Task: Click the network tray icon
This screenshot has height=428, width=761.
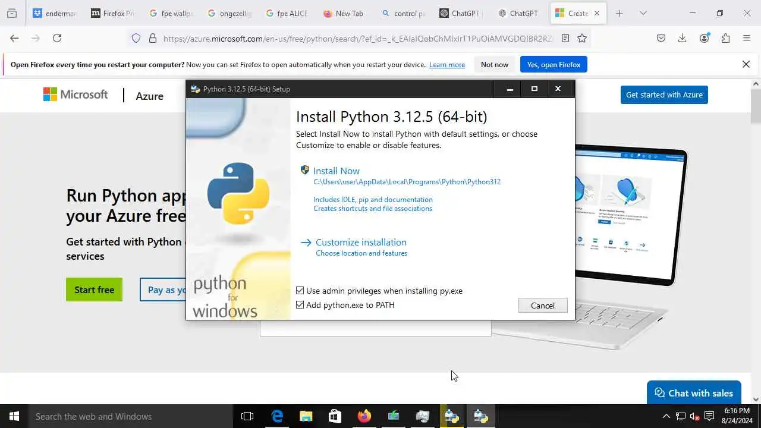Action: point(680,416)
